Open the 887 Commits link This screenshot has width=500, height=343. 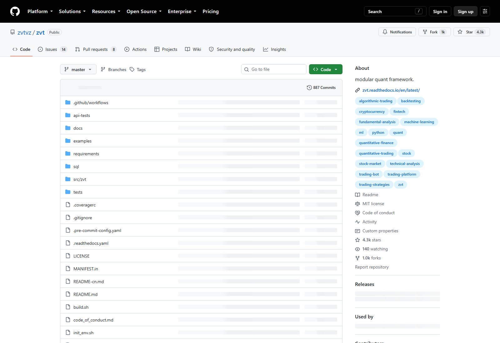[x=321, y=88]
